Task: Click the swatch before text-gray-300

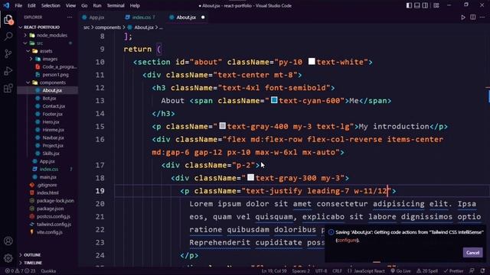Action: coord(250,177)
